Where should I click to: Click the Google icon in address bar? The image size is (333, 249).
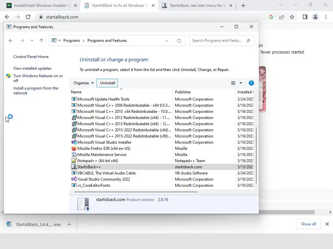(x=271, y=17)
